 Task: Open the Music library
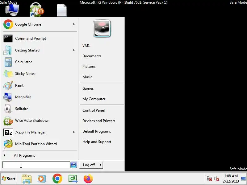87,77
